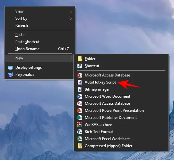Screen dimensions: 174x160
Task: Open the Sort by menu entry
Action: click(40, 18)
